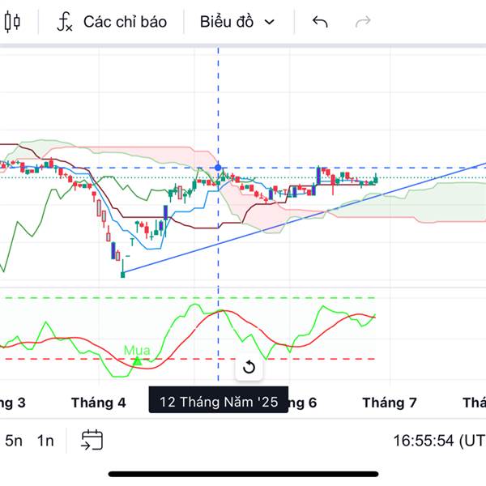Screen dimensions: 486x486
Task: Expand the Biểu đồ dropdown
Action: [x=237, y=22]
